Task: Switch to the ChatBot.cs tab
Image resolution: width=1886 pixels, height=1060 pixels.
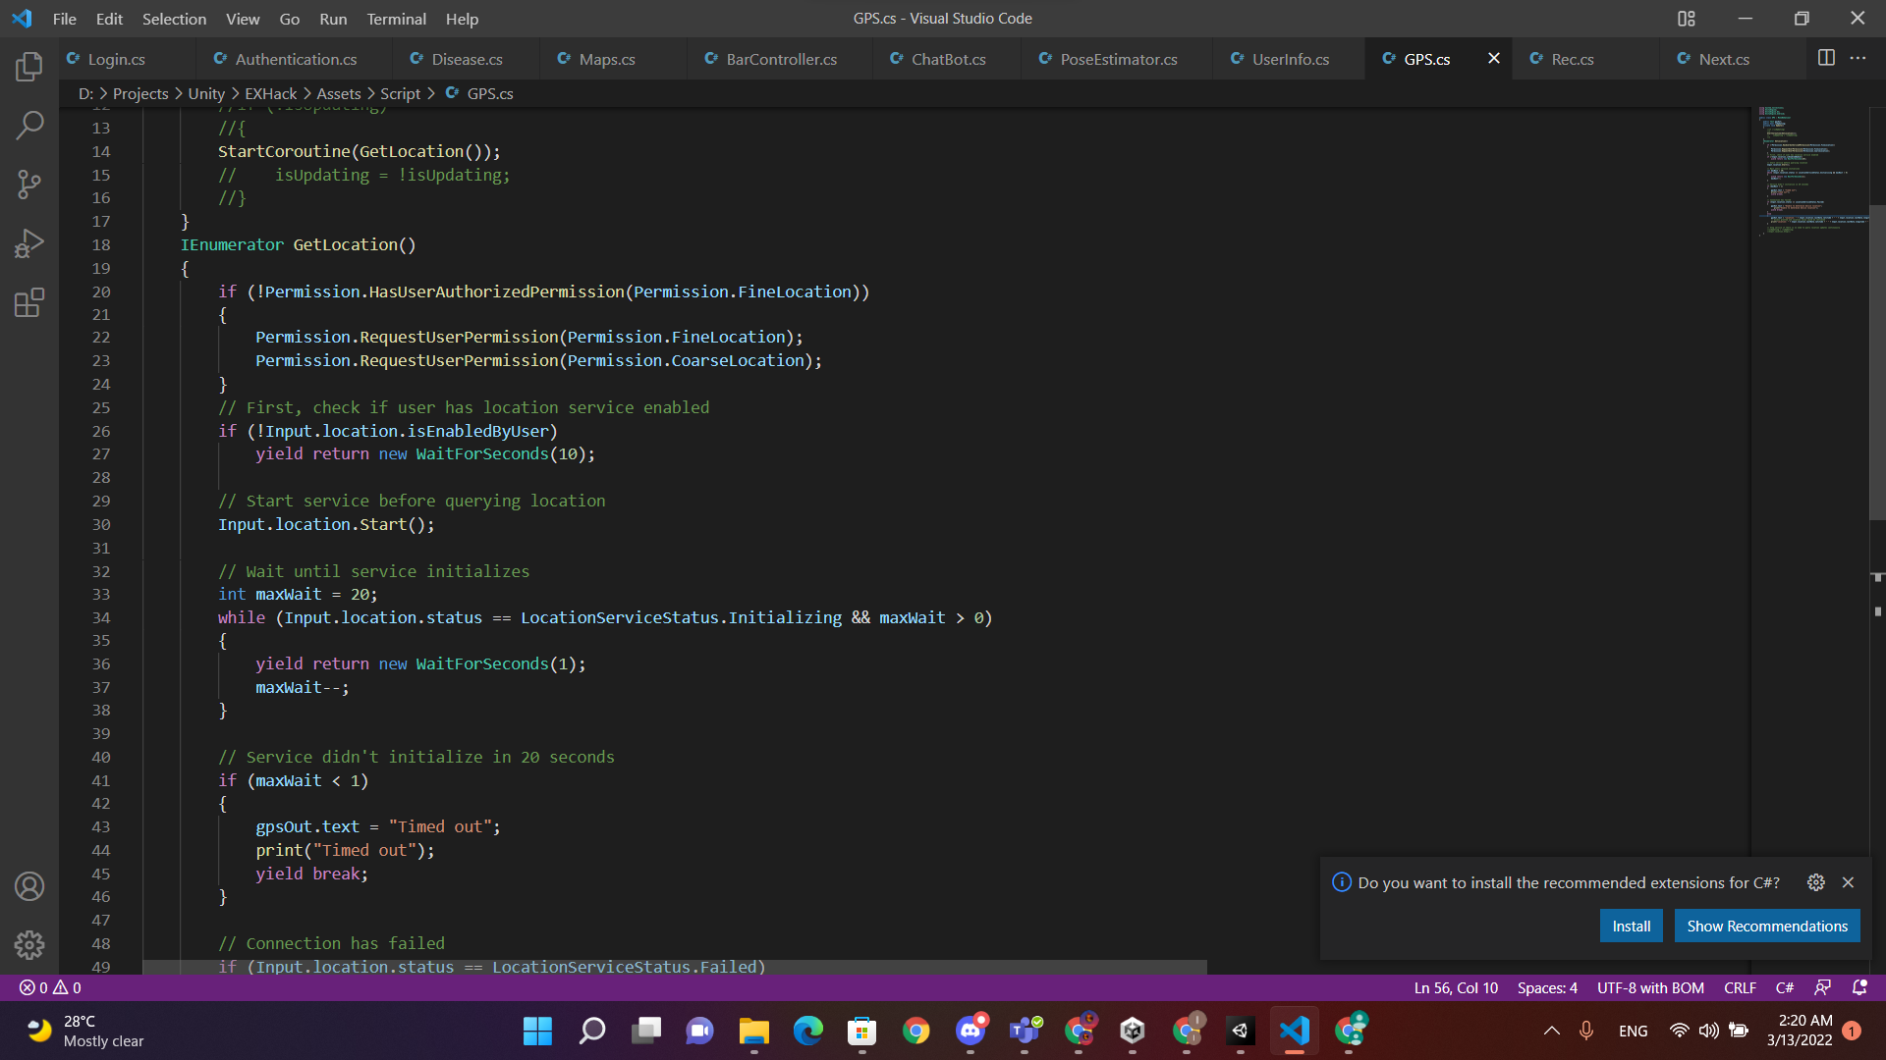Action: pos(948,59)
